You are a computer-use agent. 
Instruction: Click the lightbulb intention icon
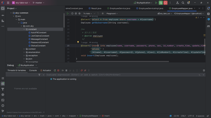[x=78, y=42]
